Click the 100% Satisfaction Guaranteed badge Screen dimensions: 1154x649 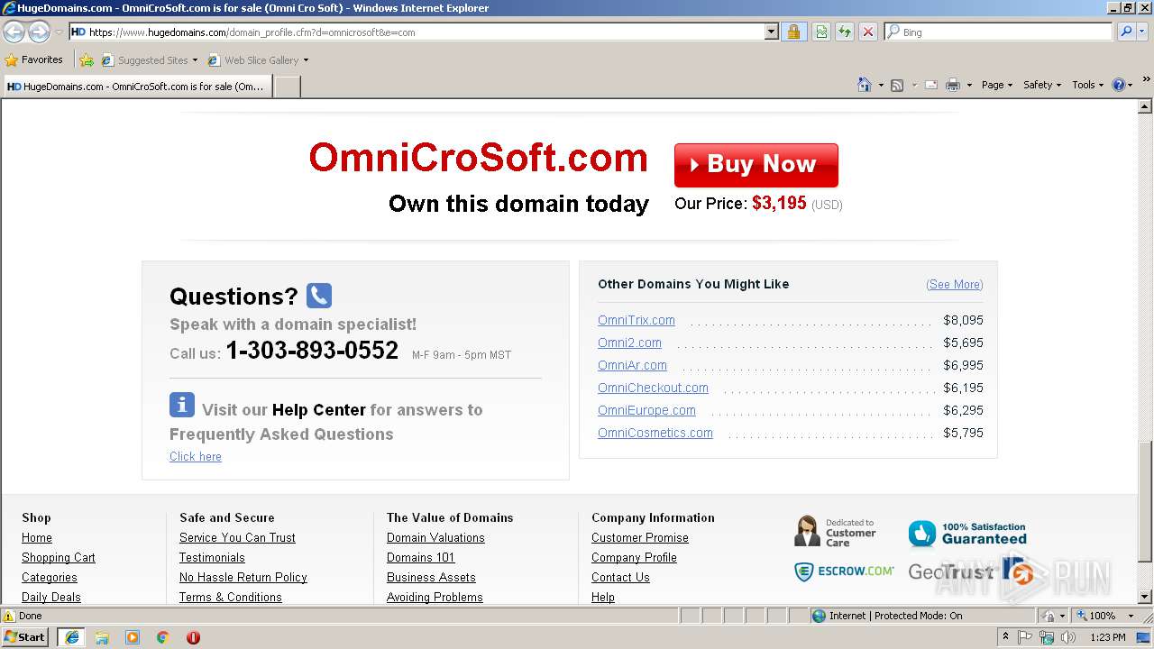click(x=967, y=533)
